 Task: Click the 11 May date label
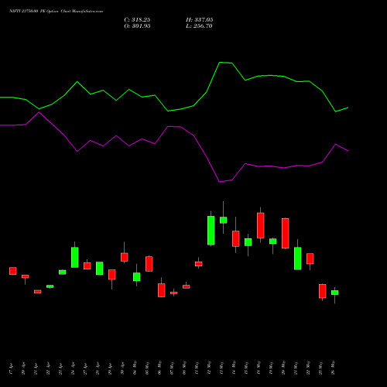click(x=197, y=368)
